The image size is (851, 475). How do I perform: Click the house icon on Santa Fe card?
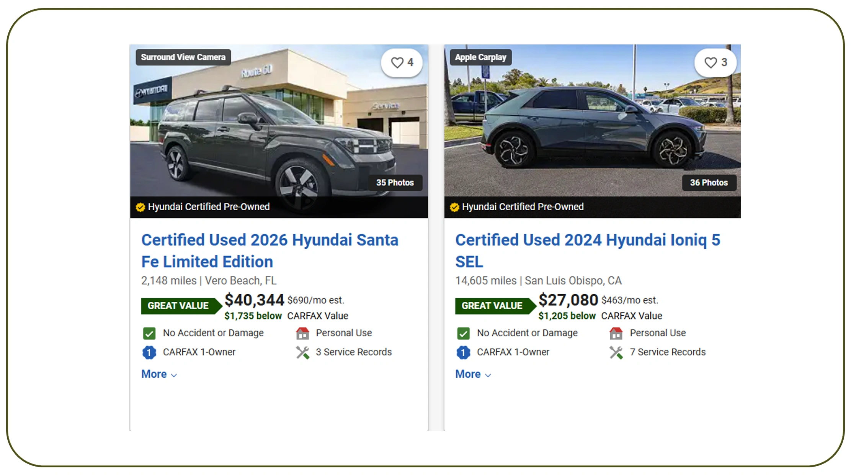pos(302,333)
